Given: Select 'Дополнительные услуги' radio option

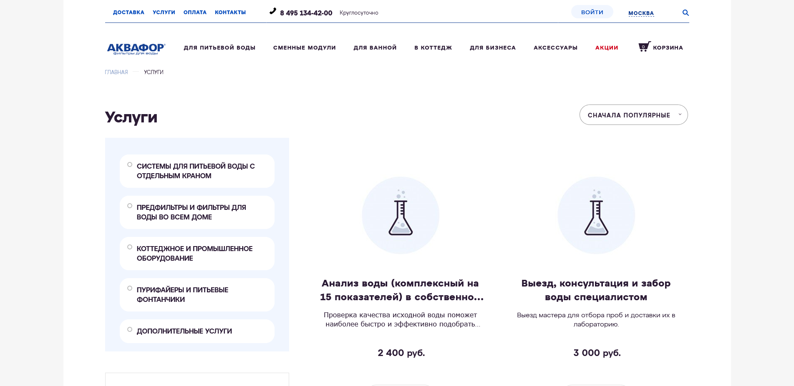Looking at the screenshot, I should click(130, 330).
